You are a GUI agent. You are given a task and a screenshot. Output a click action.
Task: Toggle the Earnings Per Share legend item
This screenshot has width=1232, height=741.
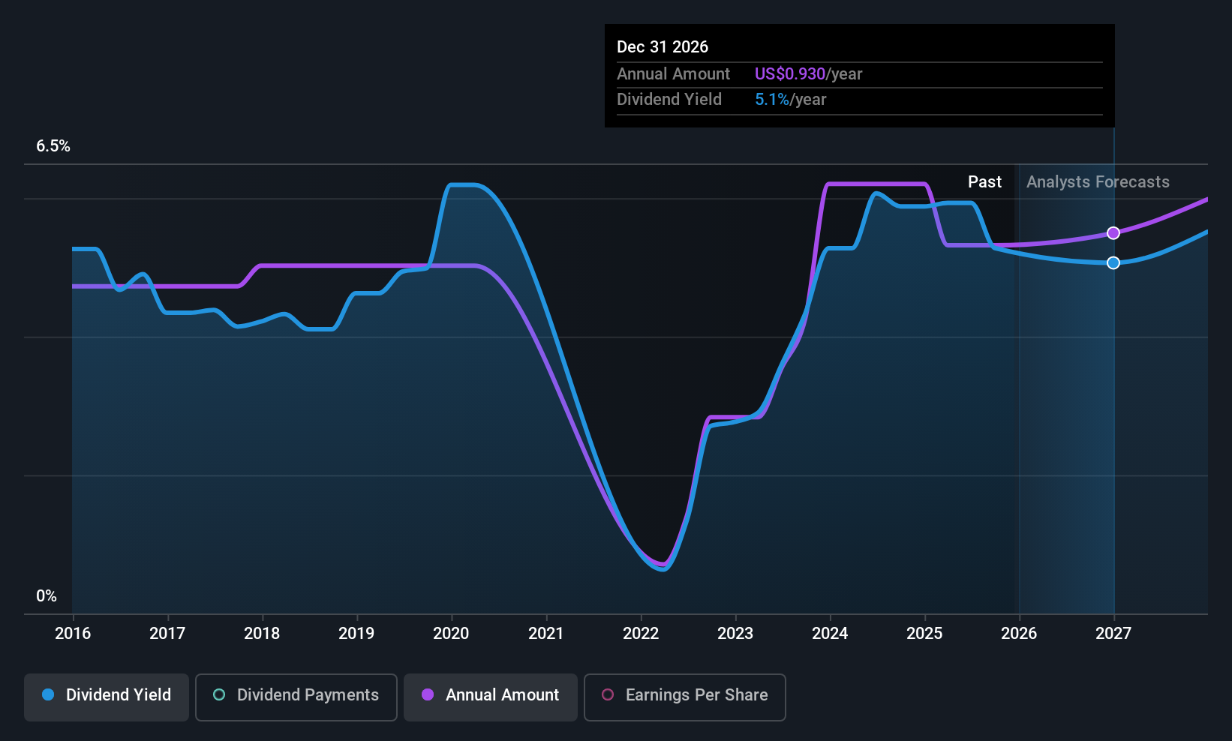click(684, 695)
